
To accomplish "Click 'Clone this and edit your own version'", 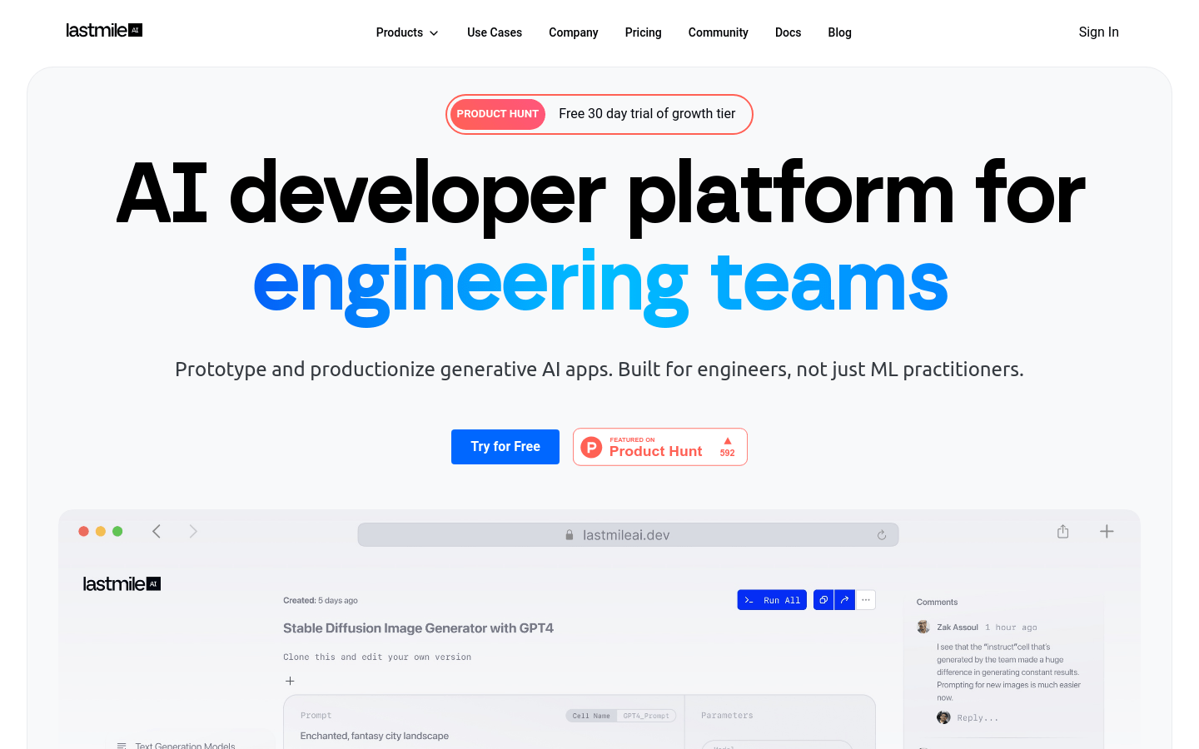I will coord(377,657).
